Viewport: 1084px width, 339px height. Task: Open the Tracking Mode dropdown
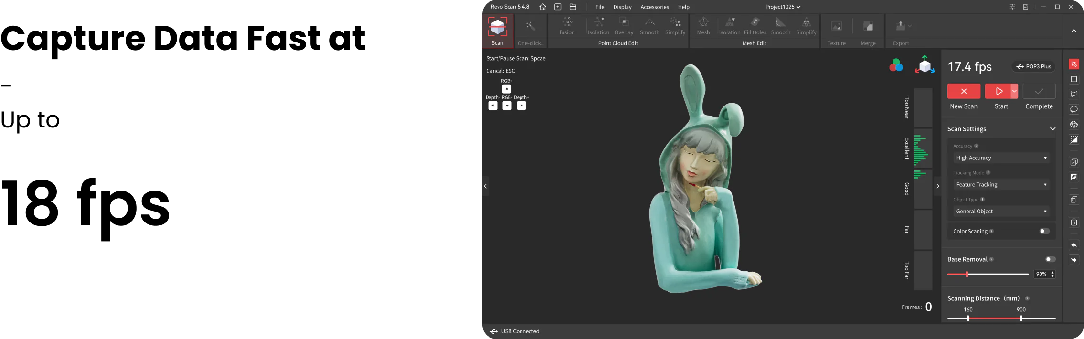pos(1001,185)
